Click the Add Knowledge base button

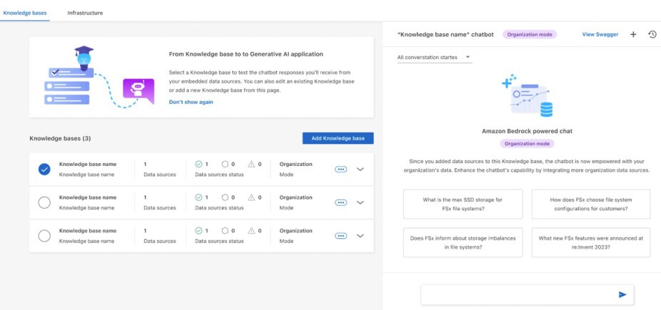click(338, 138)
